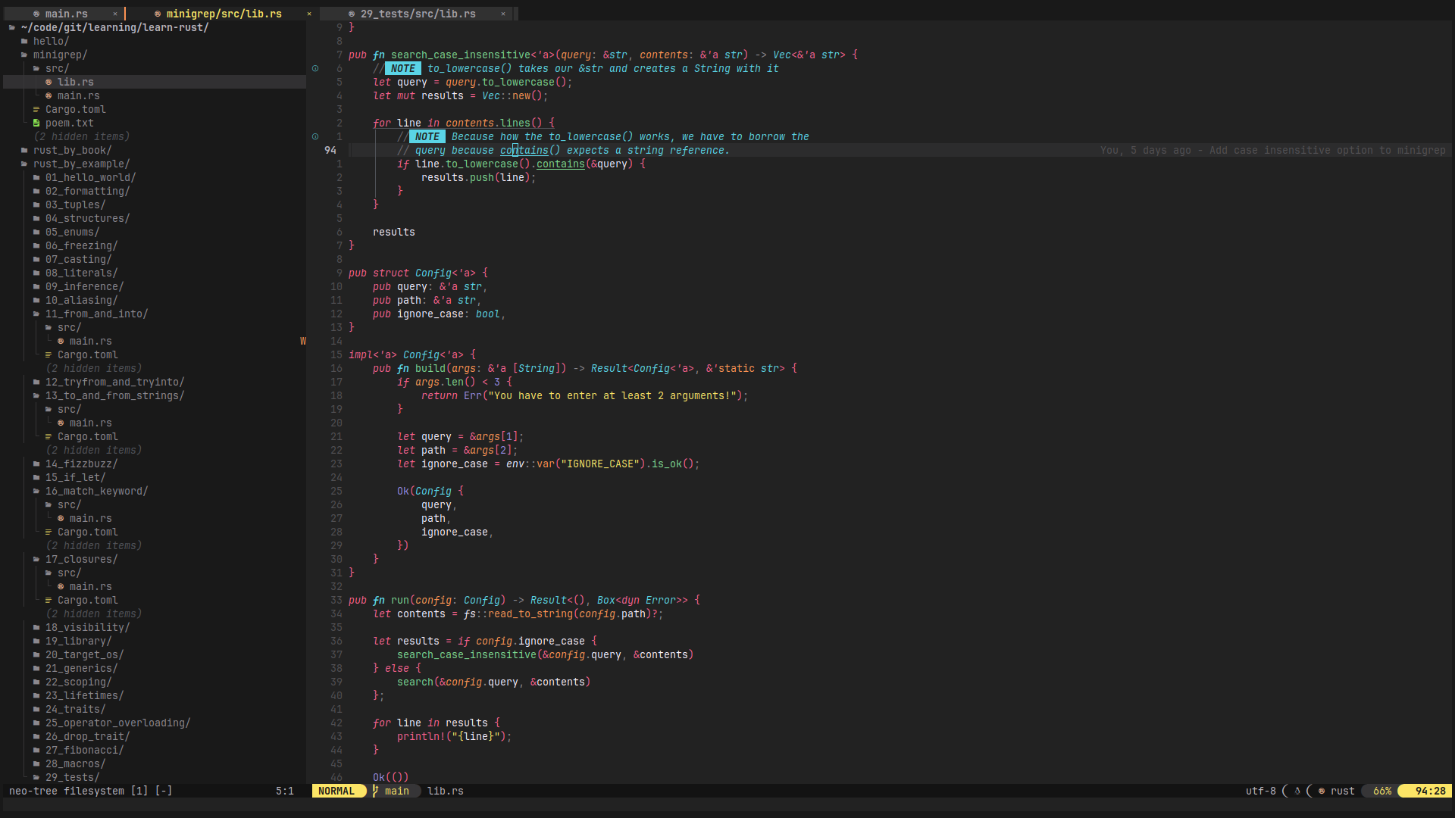Image resolution: width=1455 pixels, height=818 pixels.
Task: Click the poem.txt document icon
Action: 36,123
